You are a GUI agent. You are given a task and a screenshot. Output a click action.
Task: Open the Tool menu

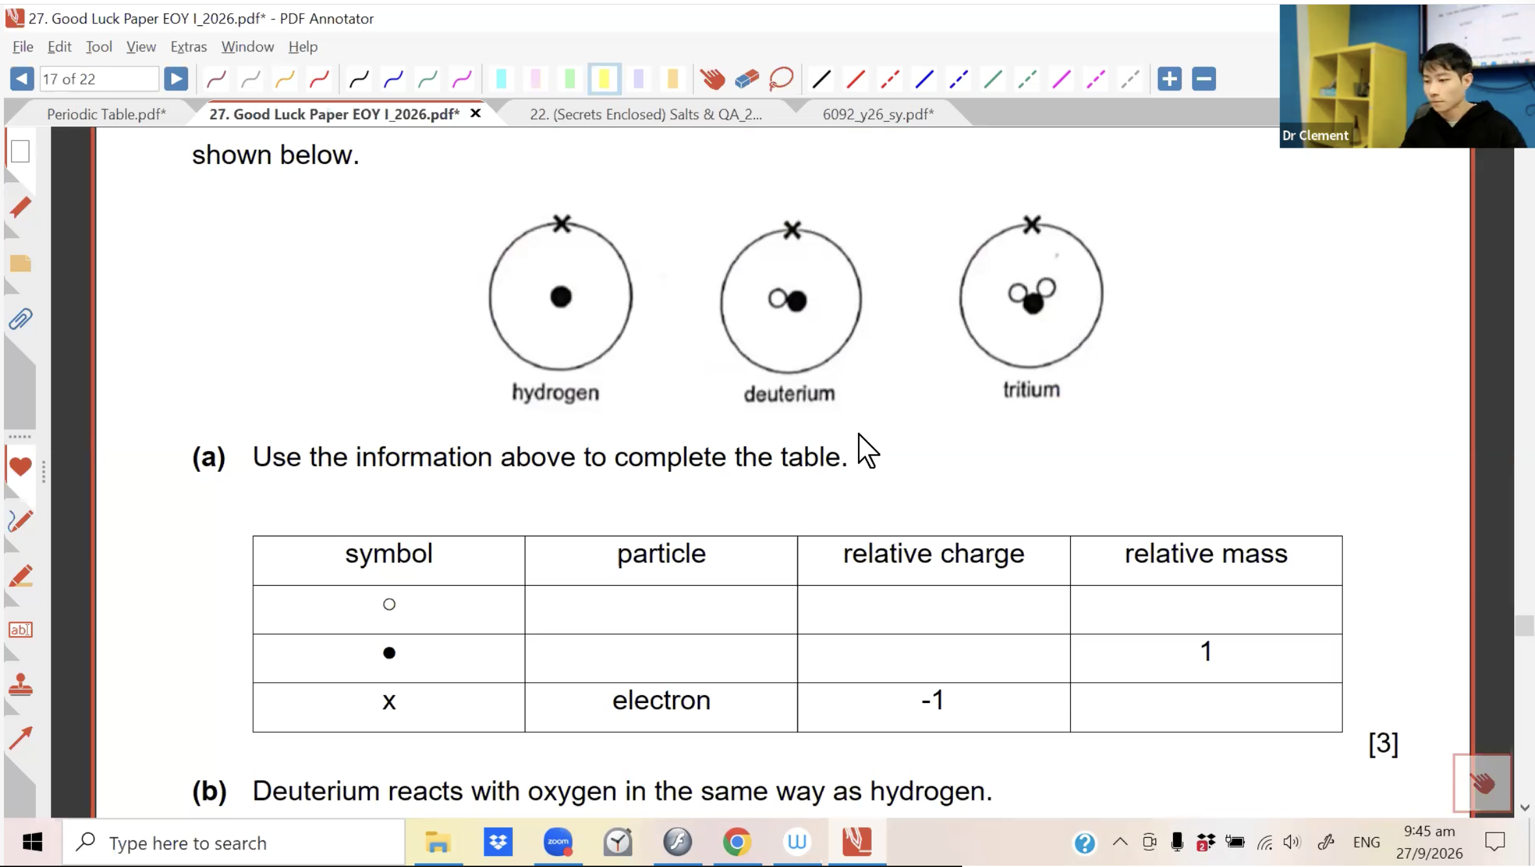[99, 47]
